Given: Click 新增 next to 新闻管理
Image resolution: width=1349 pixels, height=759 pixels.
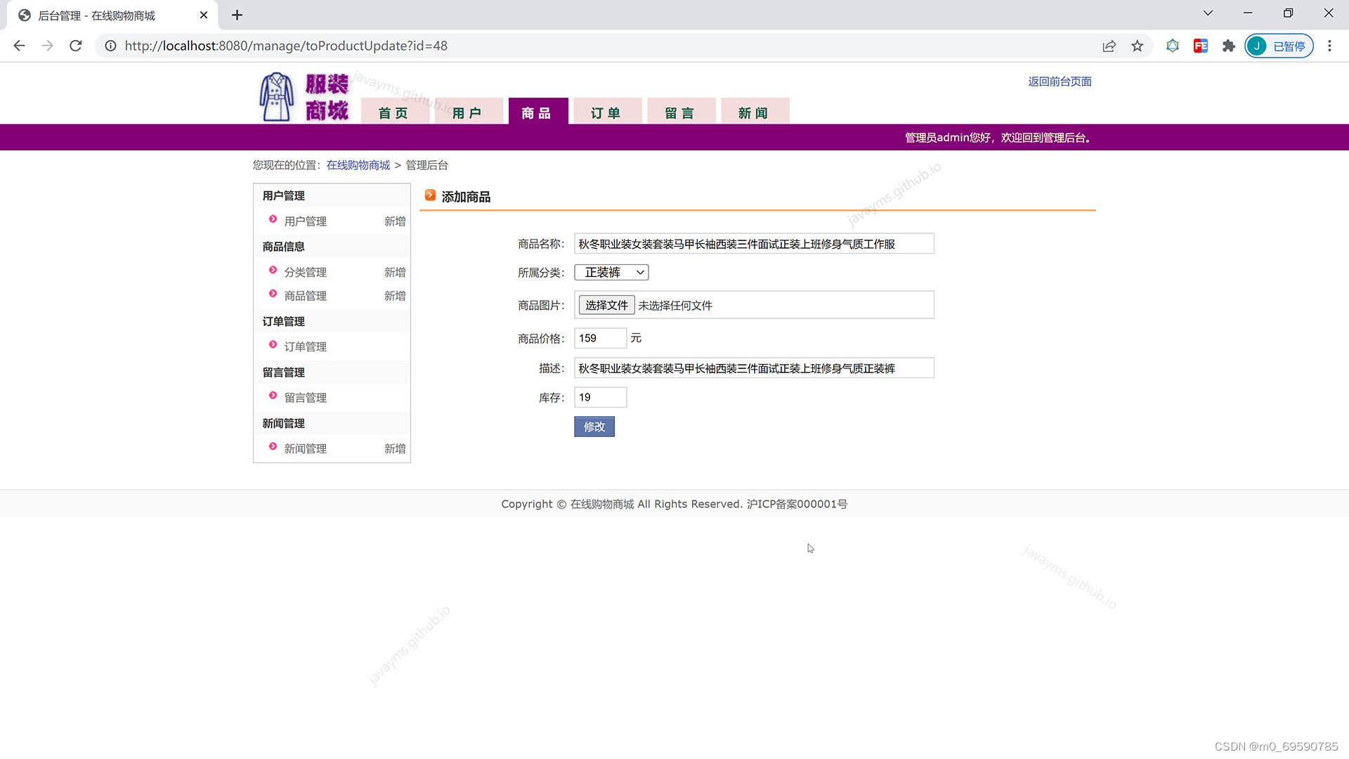Looking at the screenshot, I should click(395, 448).
